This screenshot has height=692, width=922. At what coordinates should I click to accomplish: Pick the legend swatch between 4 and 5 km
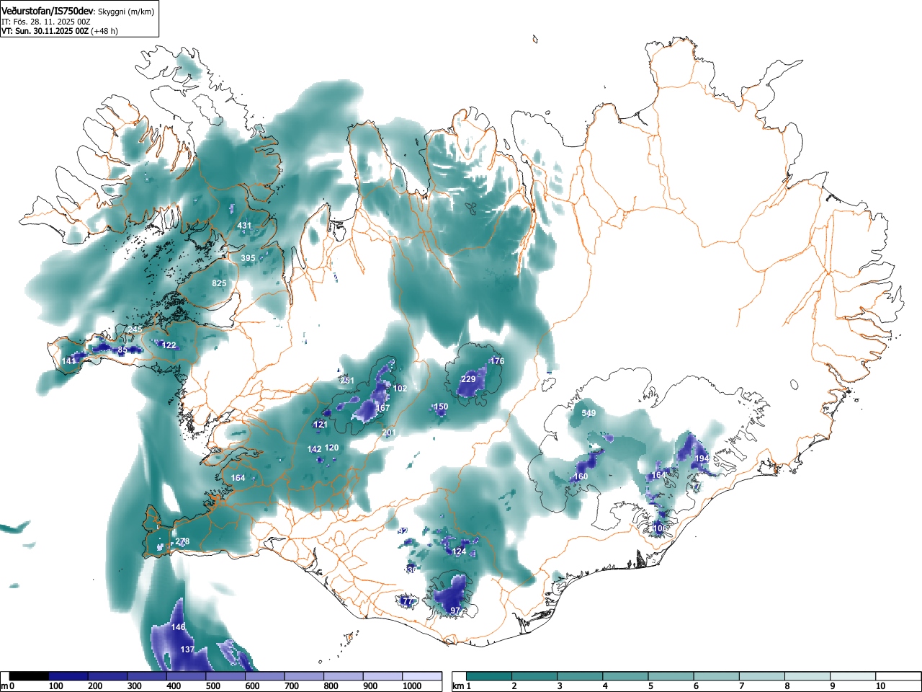[x=627, y=676]
